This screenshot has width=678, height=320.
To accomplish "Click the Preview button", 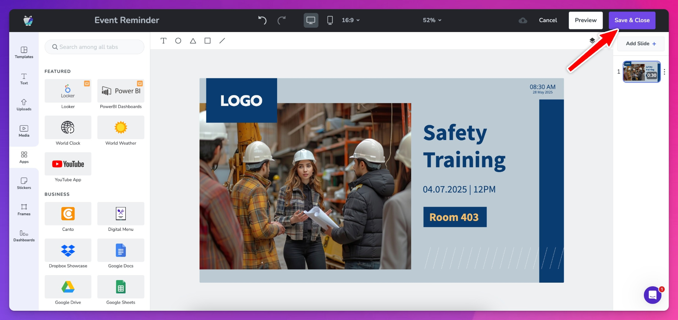I will point(585,20).
